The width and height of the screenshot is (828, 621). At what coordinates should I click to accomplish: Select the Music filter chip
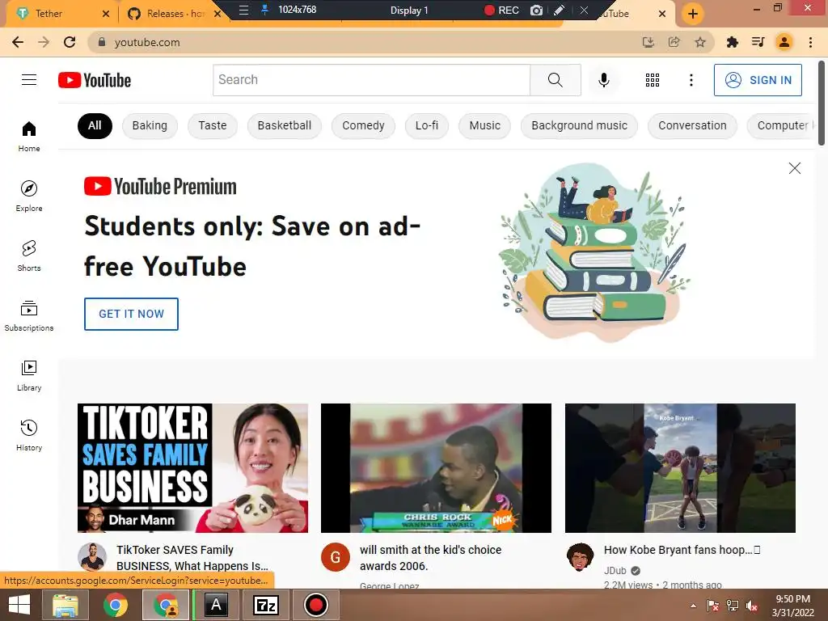coord(485,125)
